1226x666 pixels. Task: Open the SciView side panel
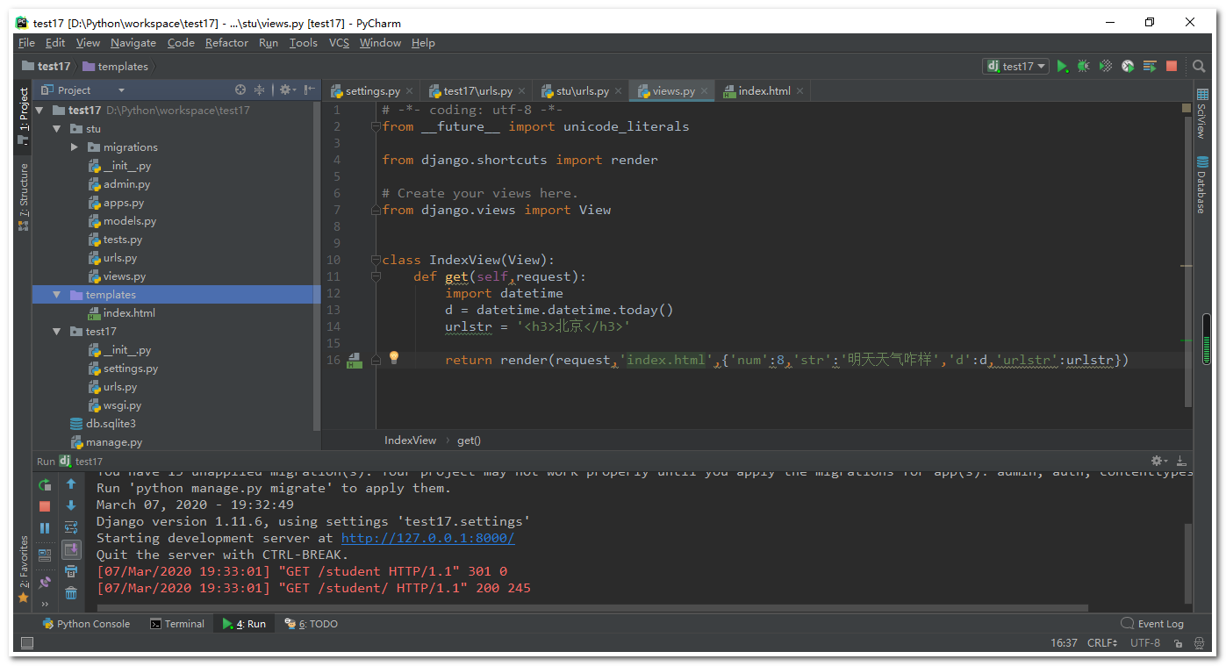tap(1201, 114)
